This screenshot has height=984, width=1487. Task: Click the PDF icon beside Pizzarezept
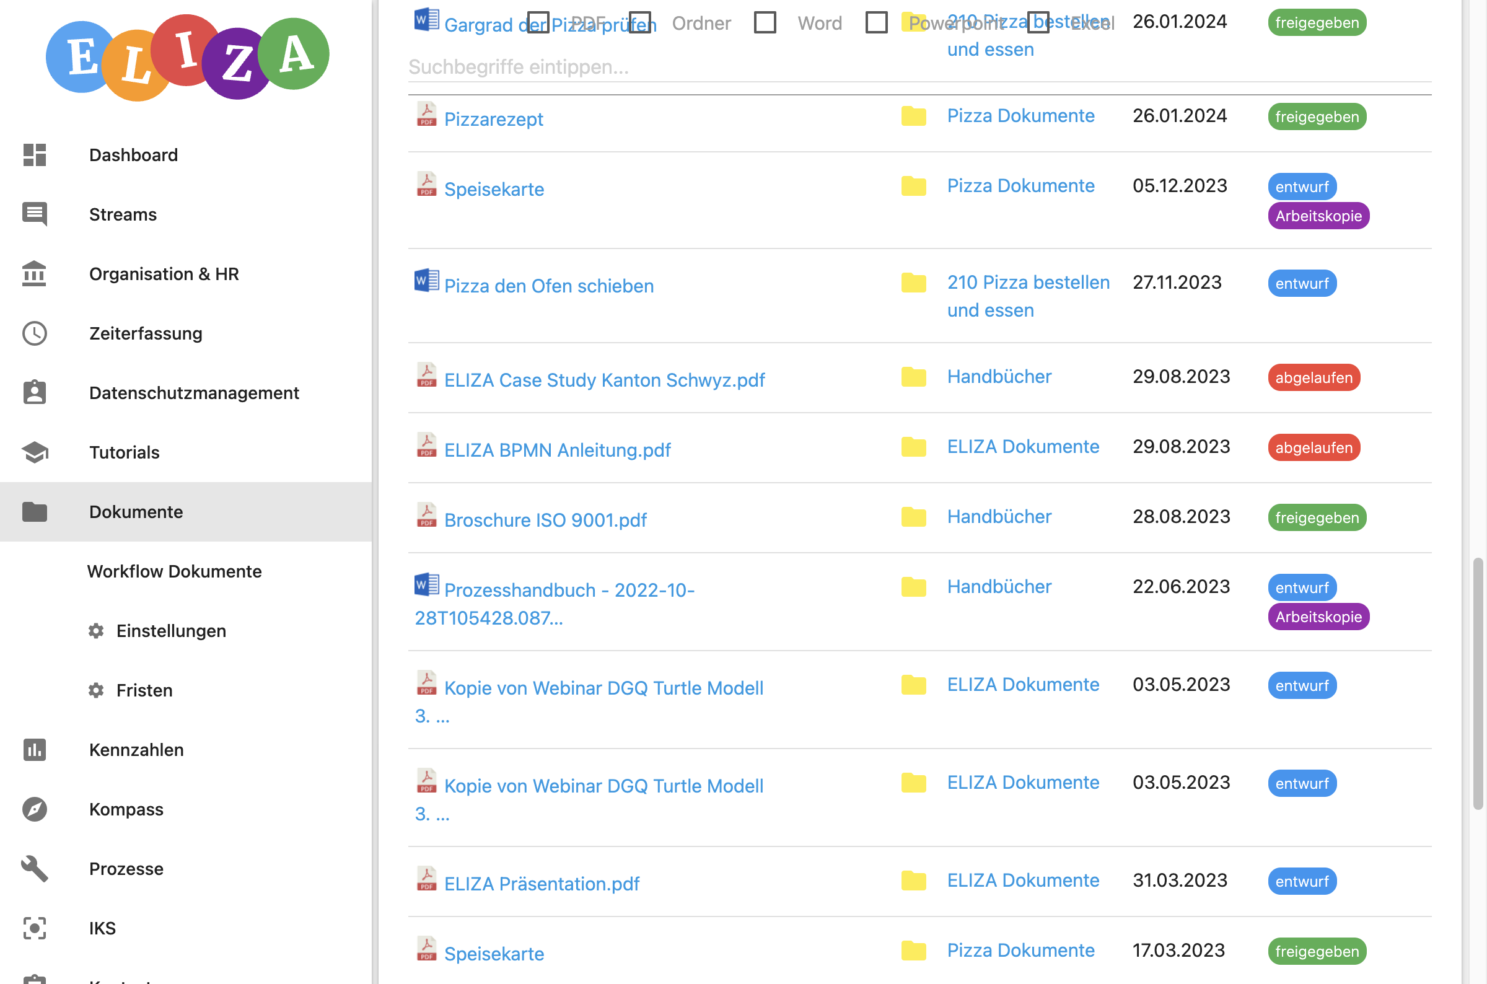pos(427,115)
